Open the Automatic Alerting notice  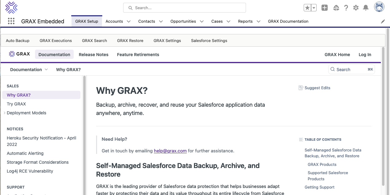coord(25,153)
